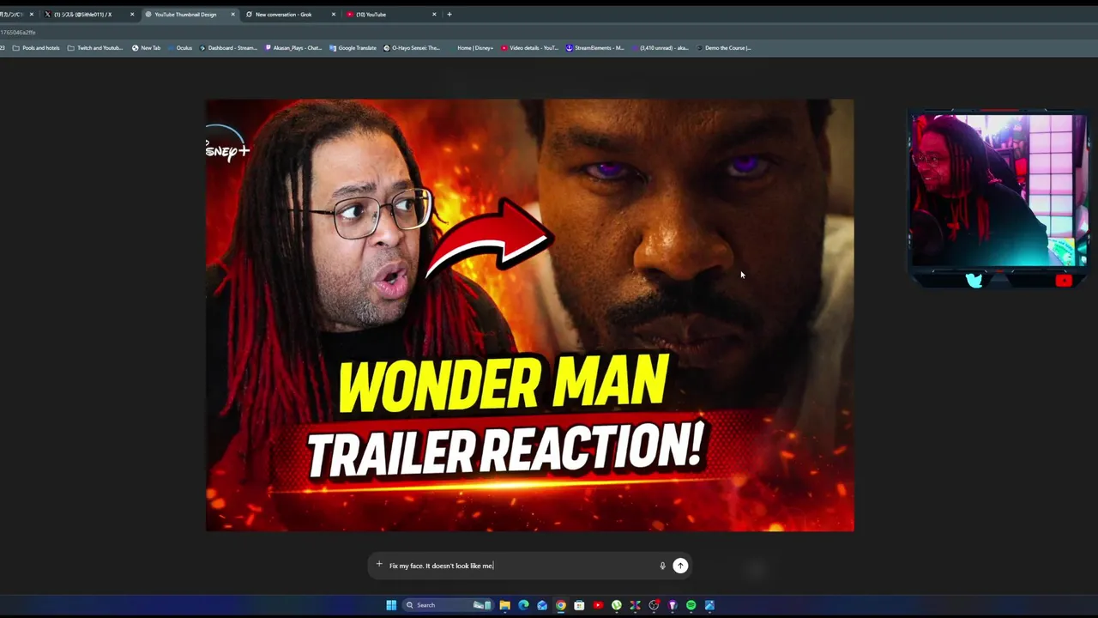The height and width of the screenshot is (618, 1098).
Task: Open the taskbar app with red notification badge
Action: (654, 605)
